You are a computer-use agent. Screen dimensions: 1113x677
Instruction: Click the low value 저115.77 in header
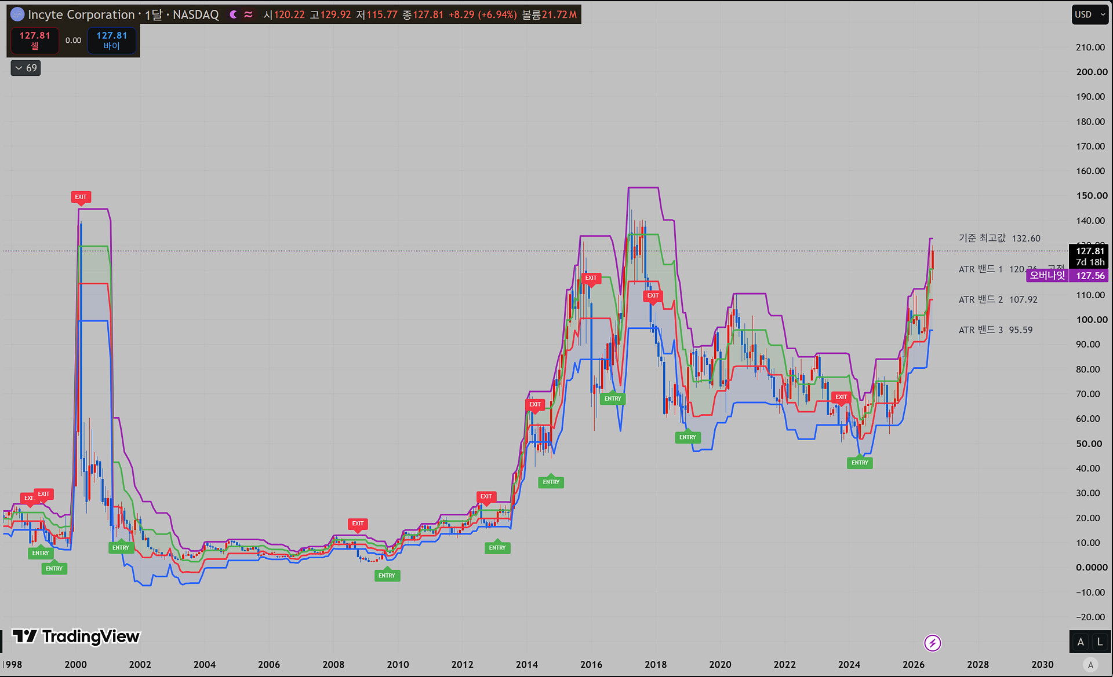point(377,14)
